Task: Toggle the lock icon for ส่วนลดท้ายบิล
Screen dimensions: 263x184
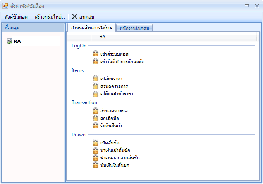Action: pyautogui.click(x=96, y=111)
